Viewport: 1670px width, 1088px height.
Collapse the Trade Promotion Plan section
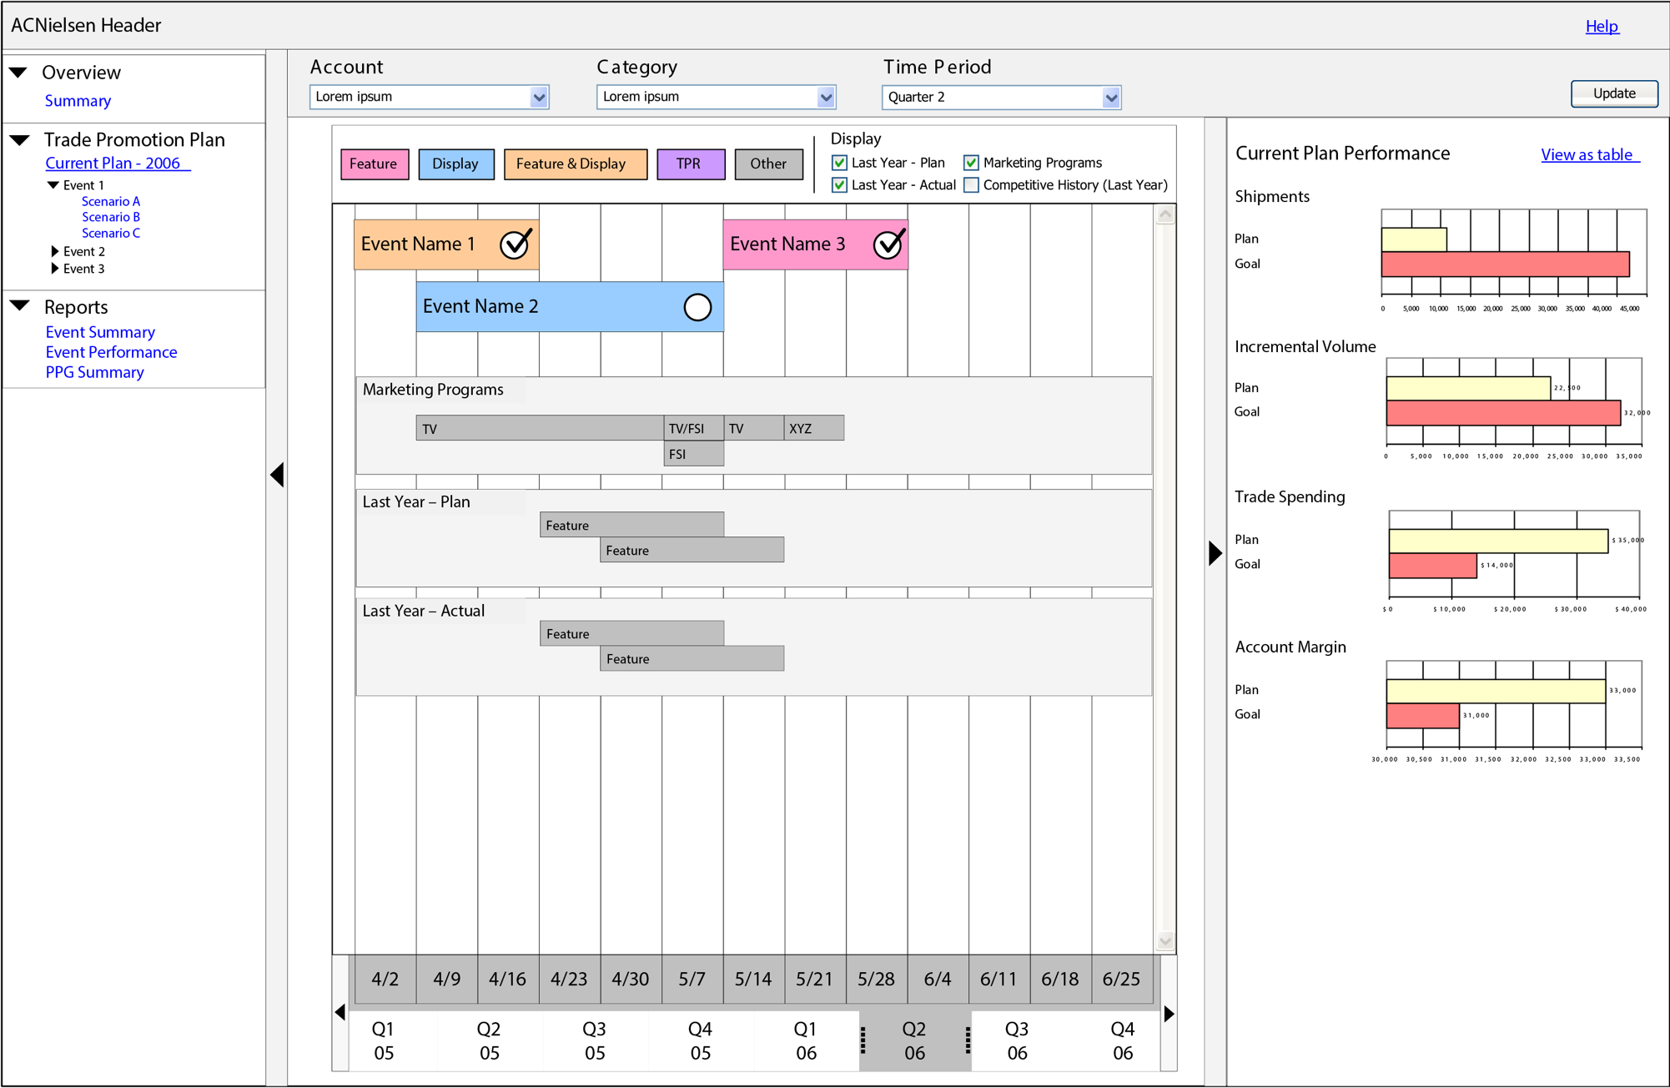point(20,139)
